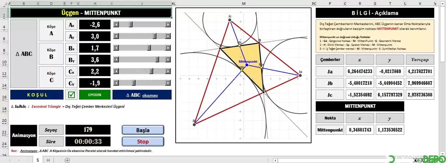Select the Cx value cell 2,2

click(x=95, y=71)
